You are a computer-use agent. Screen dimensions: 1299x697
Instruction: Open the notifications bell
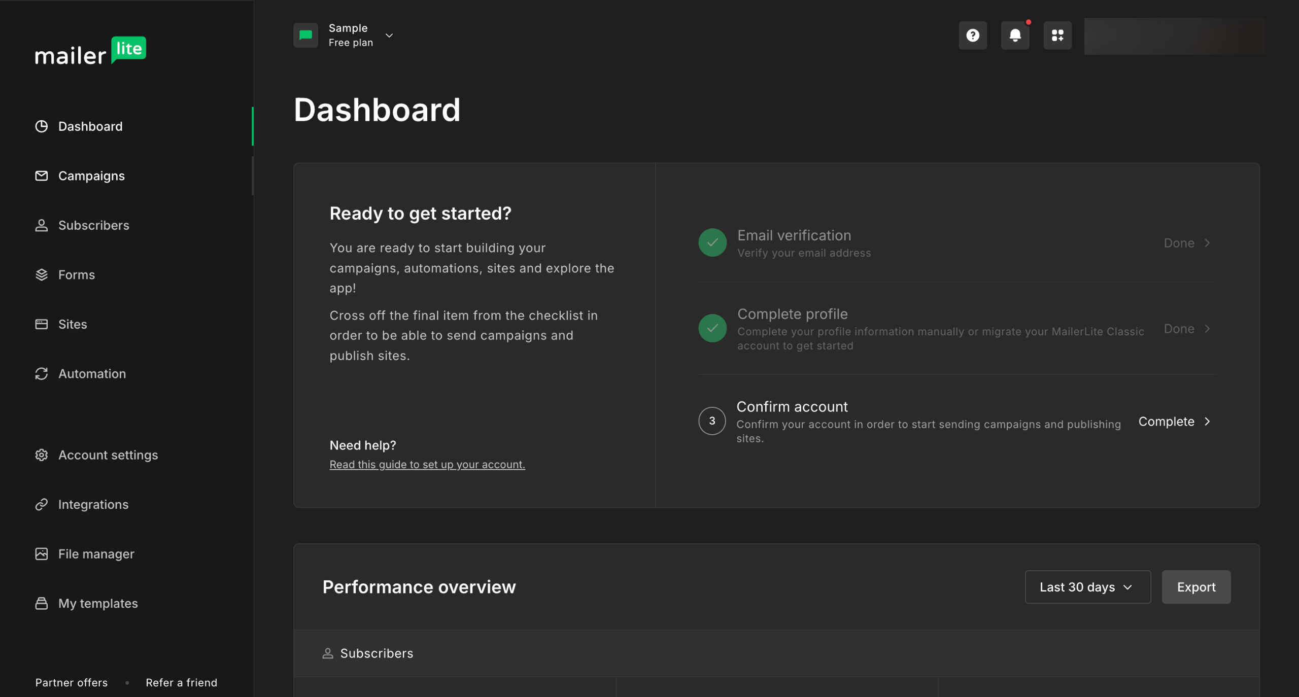[x=1015, y=36]
